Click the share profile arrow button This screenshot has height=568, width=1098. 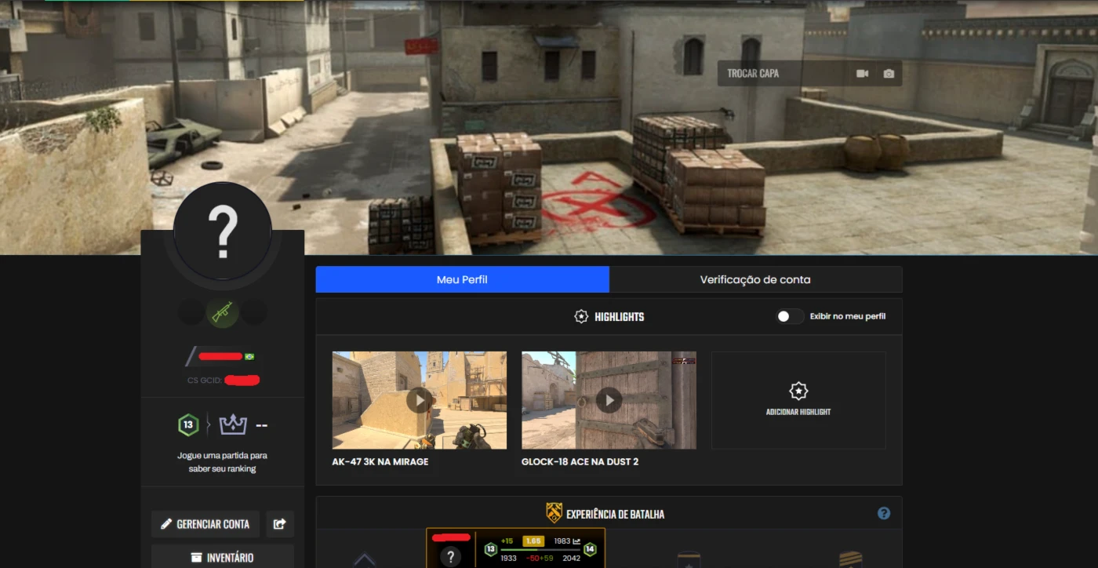coord(280,524)
